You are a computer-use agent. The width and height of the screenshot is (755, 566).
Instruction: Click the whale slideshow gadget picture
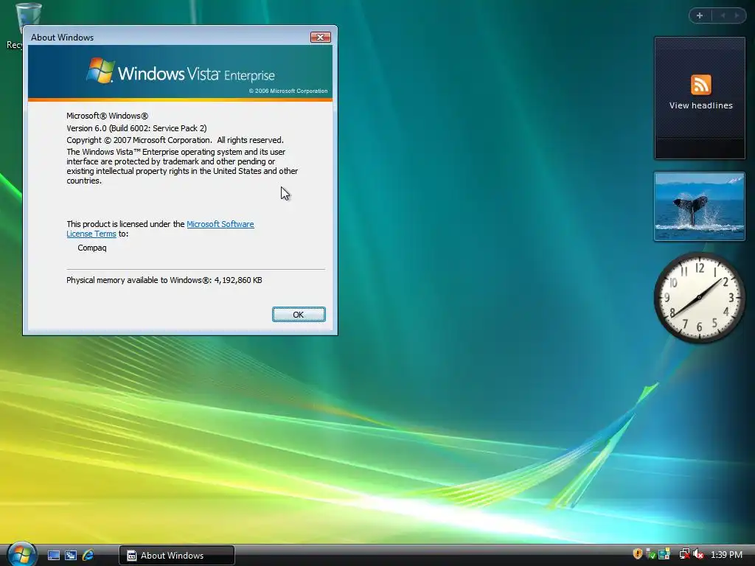click(x=699, y=206)
